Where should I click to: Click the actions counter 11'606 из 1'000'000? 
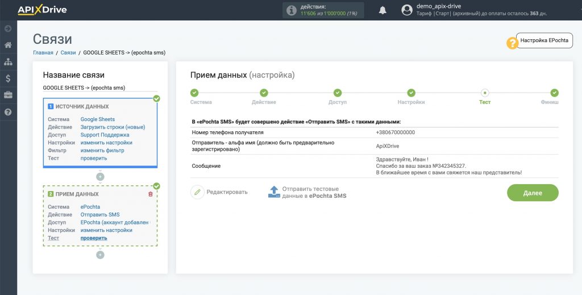pyautogui.click(x=329, y=14)
